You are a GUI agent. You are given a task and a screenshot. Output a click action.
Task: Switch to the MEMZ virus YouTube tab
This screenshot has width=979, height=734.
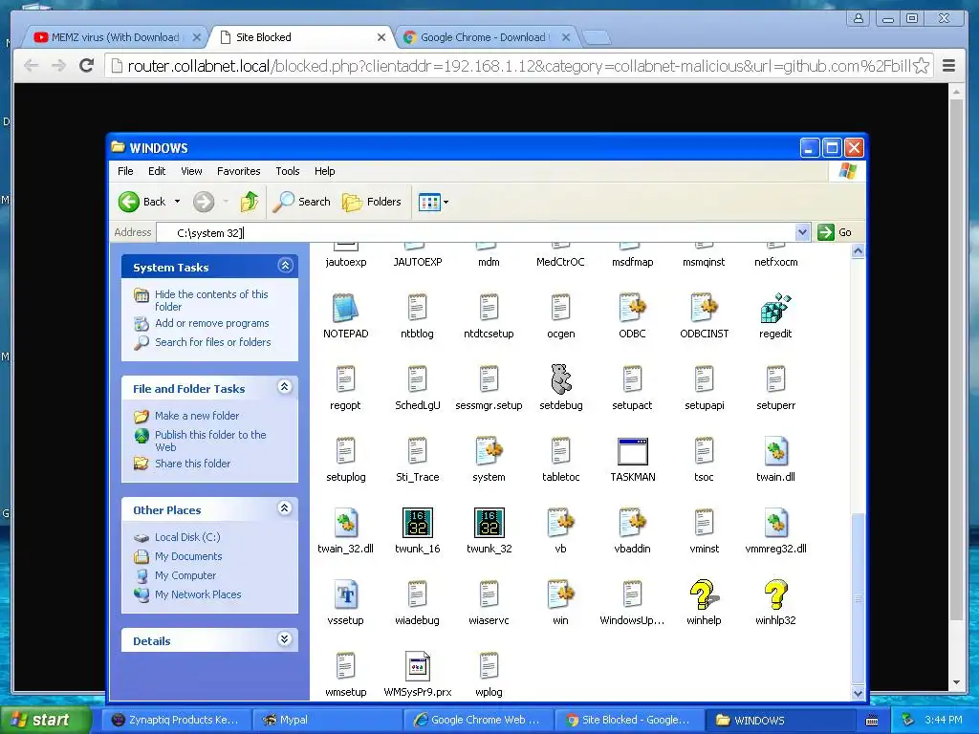pyautogui.click(x=116, y=37)
